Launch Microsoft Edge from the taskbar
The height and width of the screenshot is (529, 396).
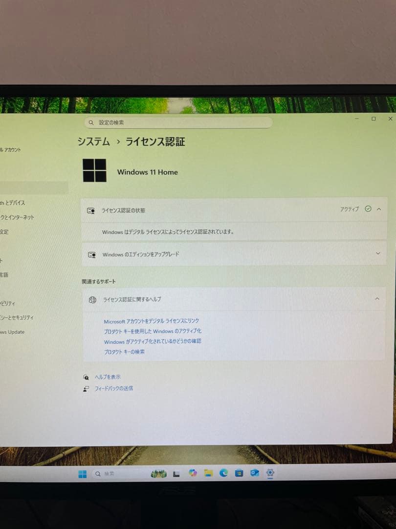pos(224,473)
